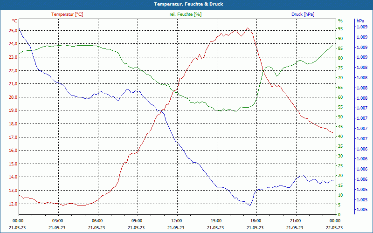373x233 pixels.
Task: Click the '25,0' temperature axis tick
Action: pos(13,30)
